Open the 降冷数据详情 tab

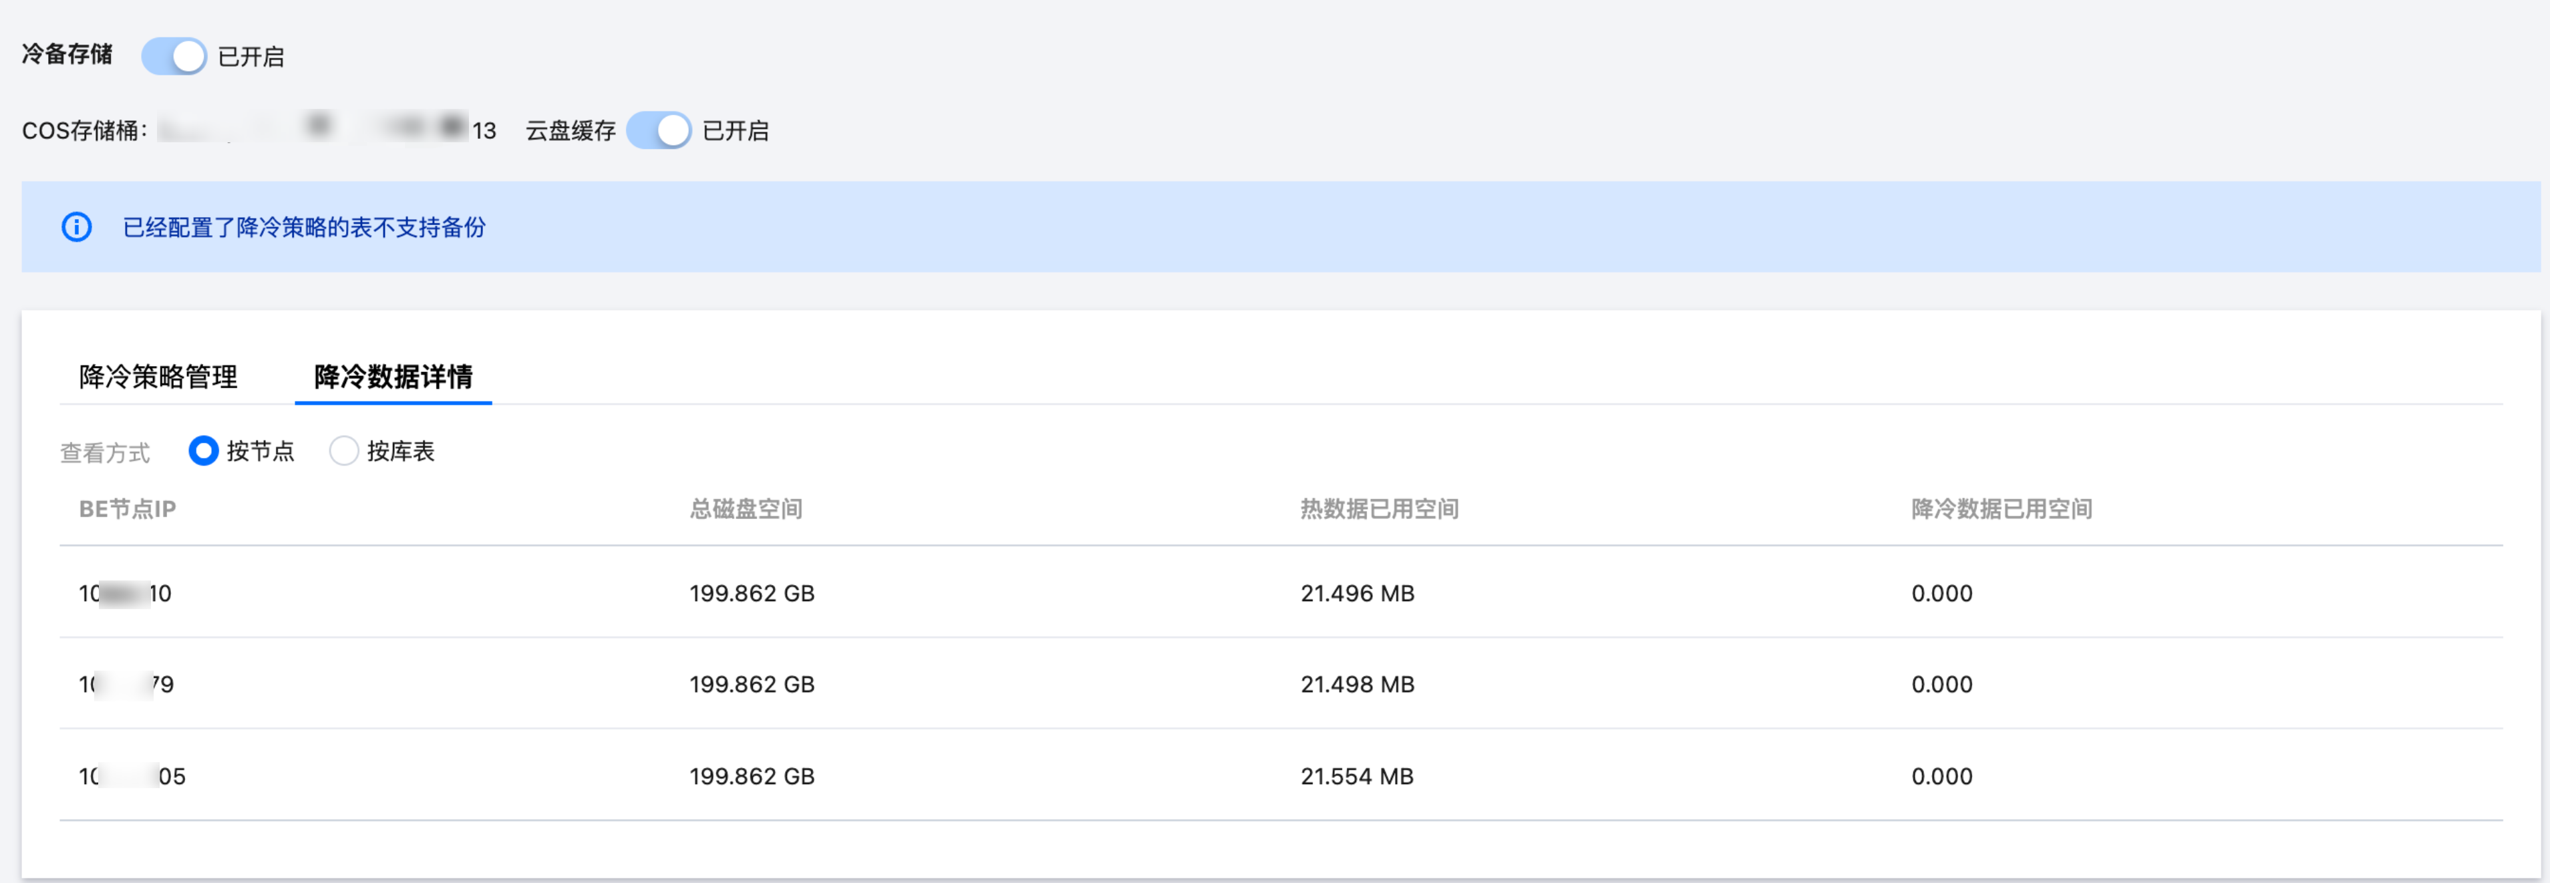[393, 376]
